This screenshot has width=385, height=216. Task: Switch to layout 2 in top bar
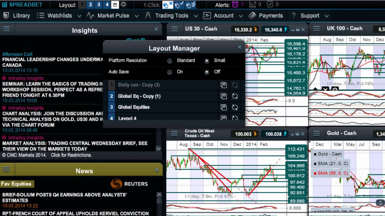90,5
